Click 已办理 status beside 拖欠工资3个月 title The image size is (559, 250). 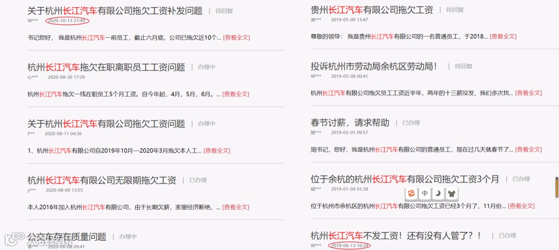(521, 179)
